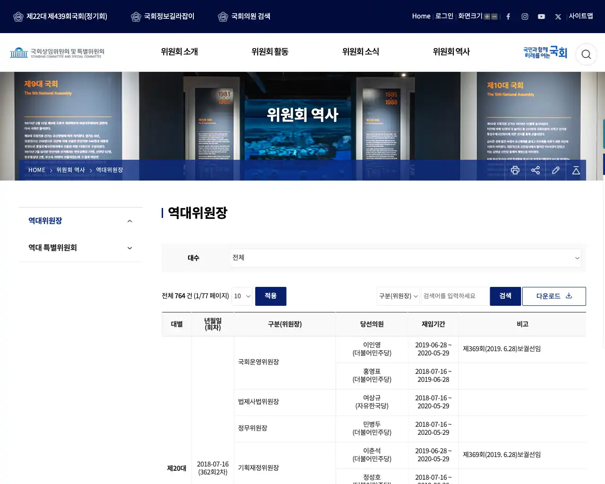
Task: Click the 국회운영위원장 table cell
Action: [285, 363]
